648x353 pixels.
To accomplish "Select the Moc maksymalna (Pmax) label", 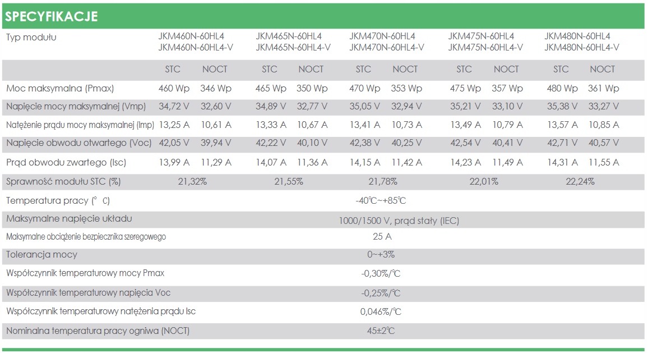I will click(60, 88).
